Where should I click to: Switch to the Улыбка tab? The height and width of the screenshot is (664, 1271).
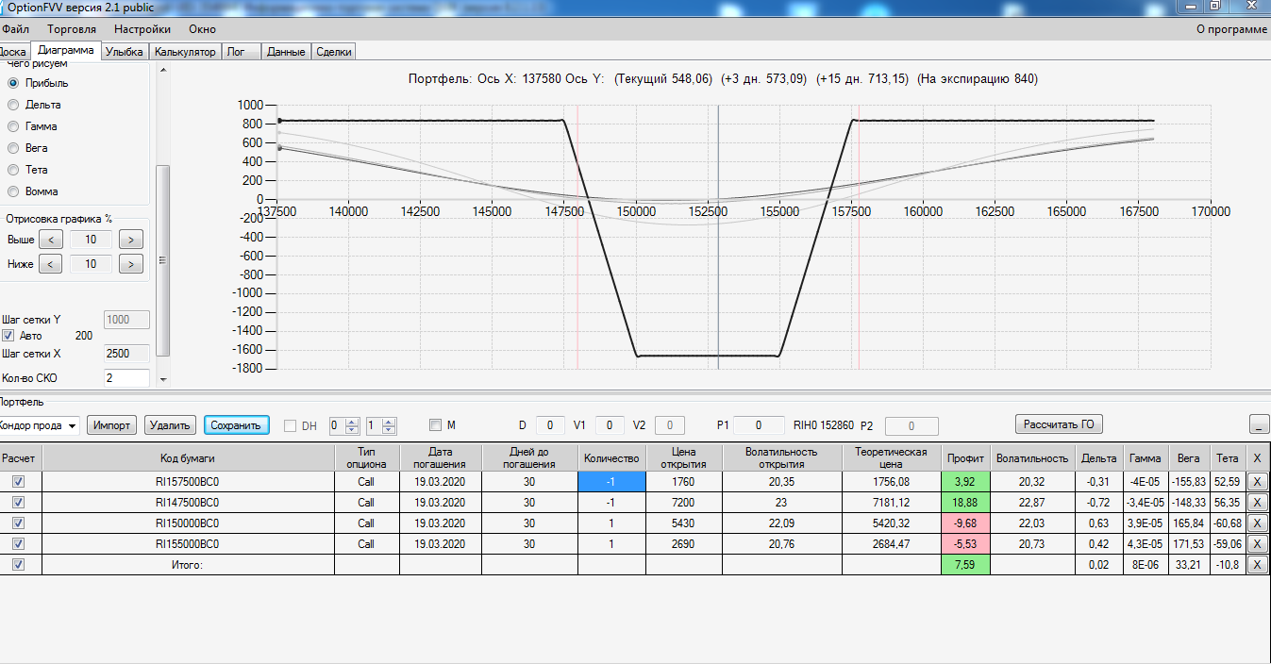125,52
